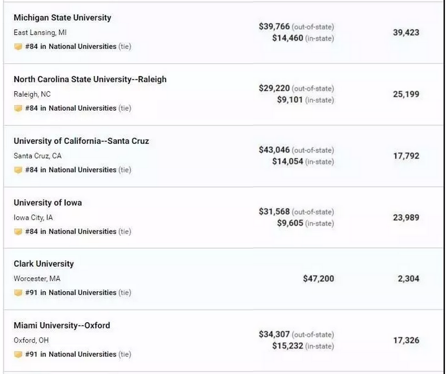
Task: Click Clark University's #91 in National Universities
Action: [x=71, y=293]
